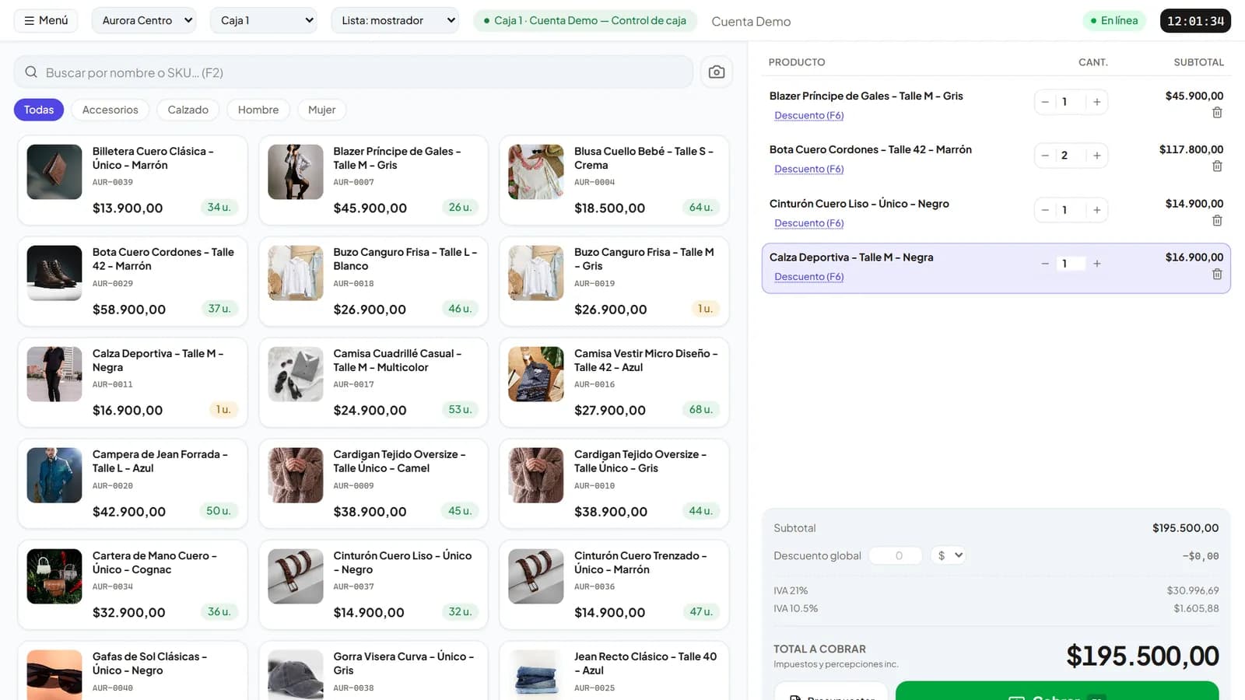Expand the Lista: mostrador price list dropdown
This screenshot has width=1245, height=700.
tap(395, 20)
